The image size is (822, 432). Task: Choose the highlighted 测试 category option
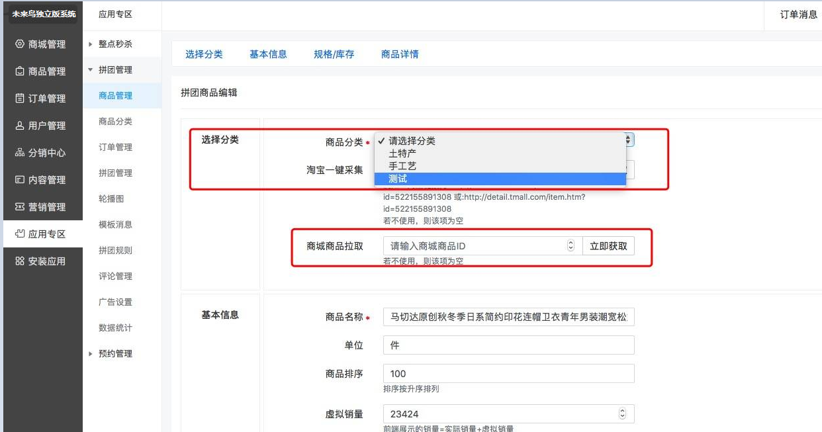(500, 179)
